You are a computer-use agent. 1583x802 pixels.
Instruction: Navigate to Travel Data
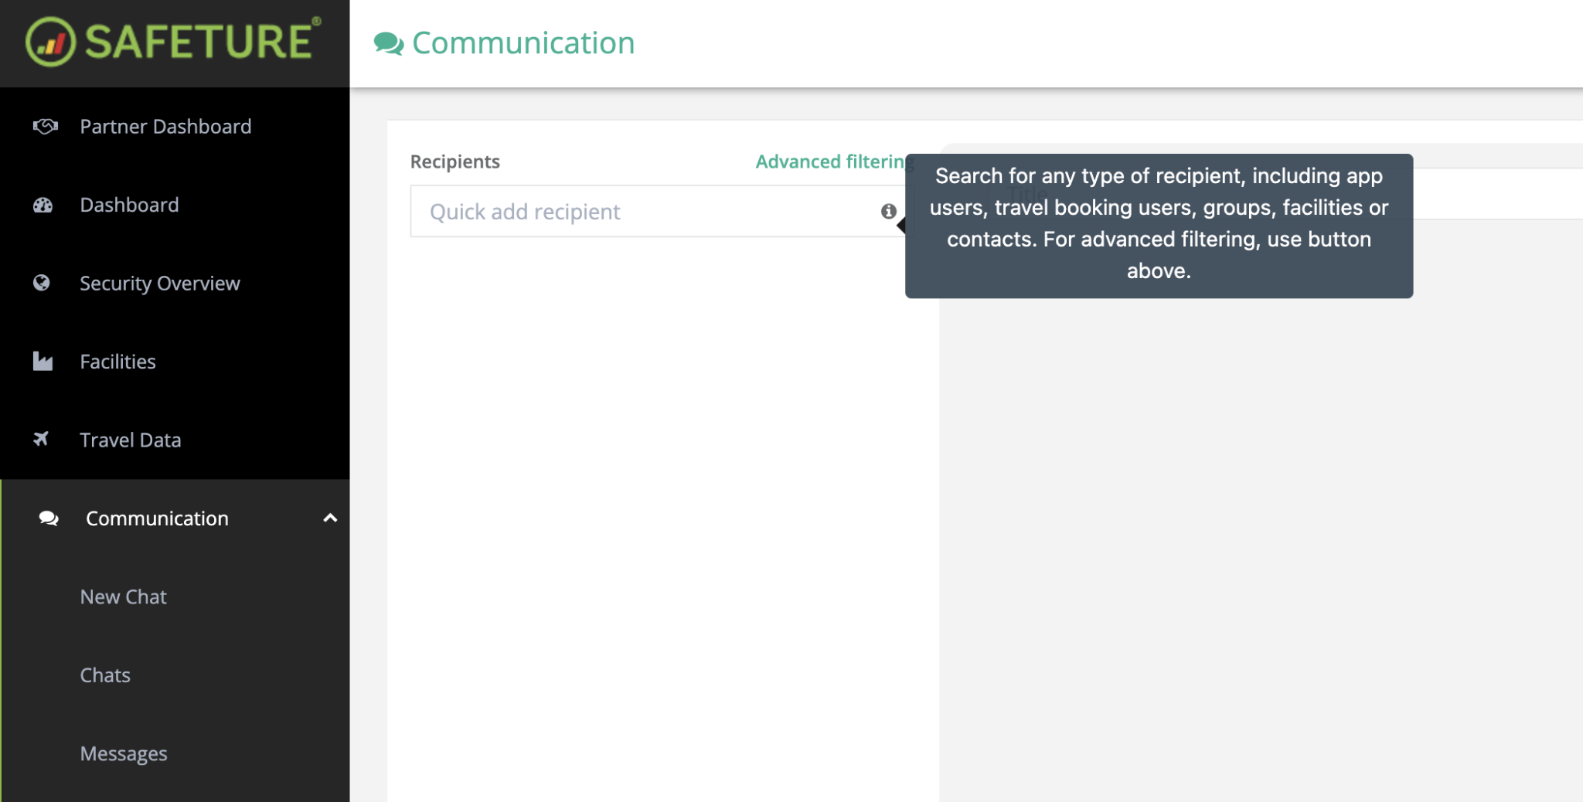(x=130, y=440)
